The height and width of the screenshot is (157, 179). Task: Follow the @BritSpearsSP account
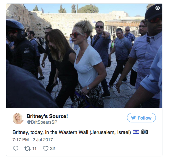(x=141, y=118)
